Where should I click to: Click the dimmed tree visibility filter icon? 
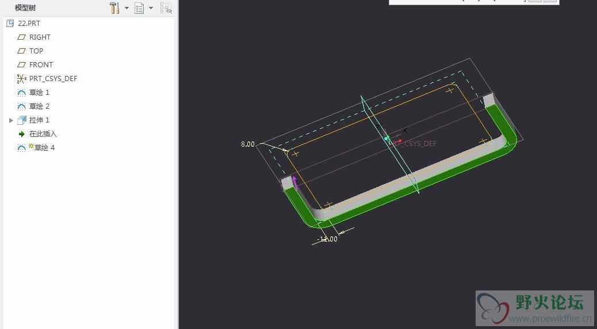166,8
